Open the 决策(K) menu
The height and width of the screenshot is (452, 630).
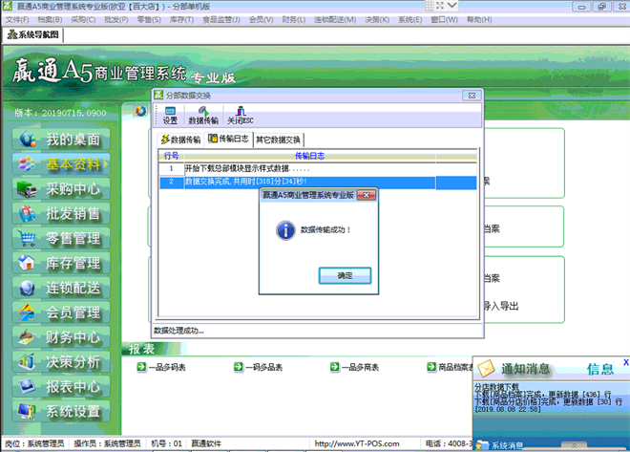[x=377, y=20]
